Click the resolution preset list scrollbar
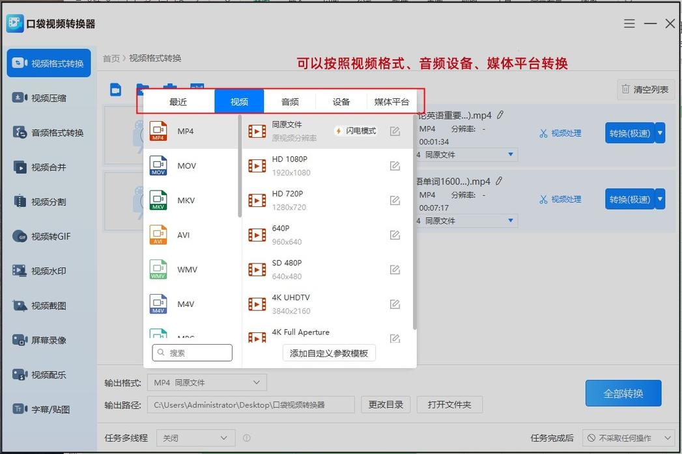This screenshot has width=682, height=454. [414, 222]
